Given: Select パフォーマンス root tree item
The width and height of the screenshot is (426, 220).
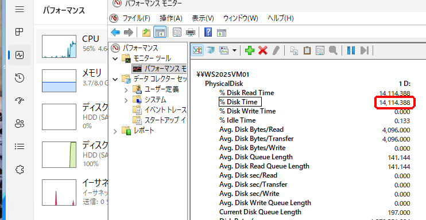Looking at the screenshot, I should 140,48.
